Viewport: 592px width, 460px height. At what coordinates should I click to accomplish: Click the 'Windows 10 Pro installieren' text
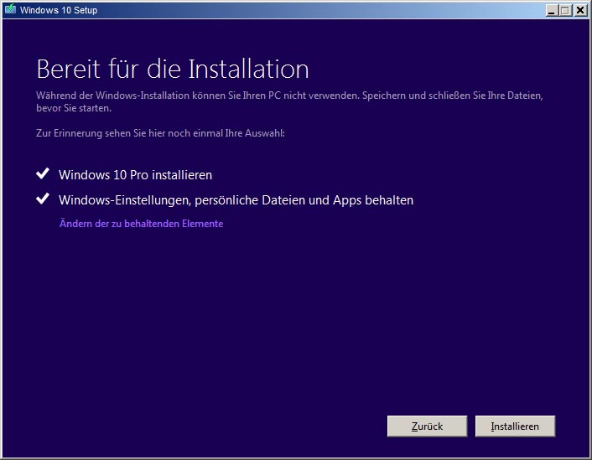[x=135, y=175]
